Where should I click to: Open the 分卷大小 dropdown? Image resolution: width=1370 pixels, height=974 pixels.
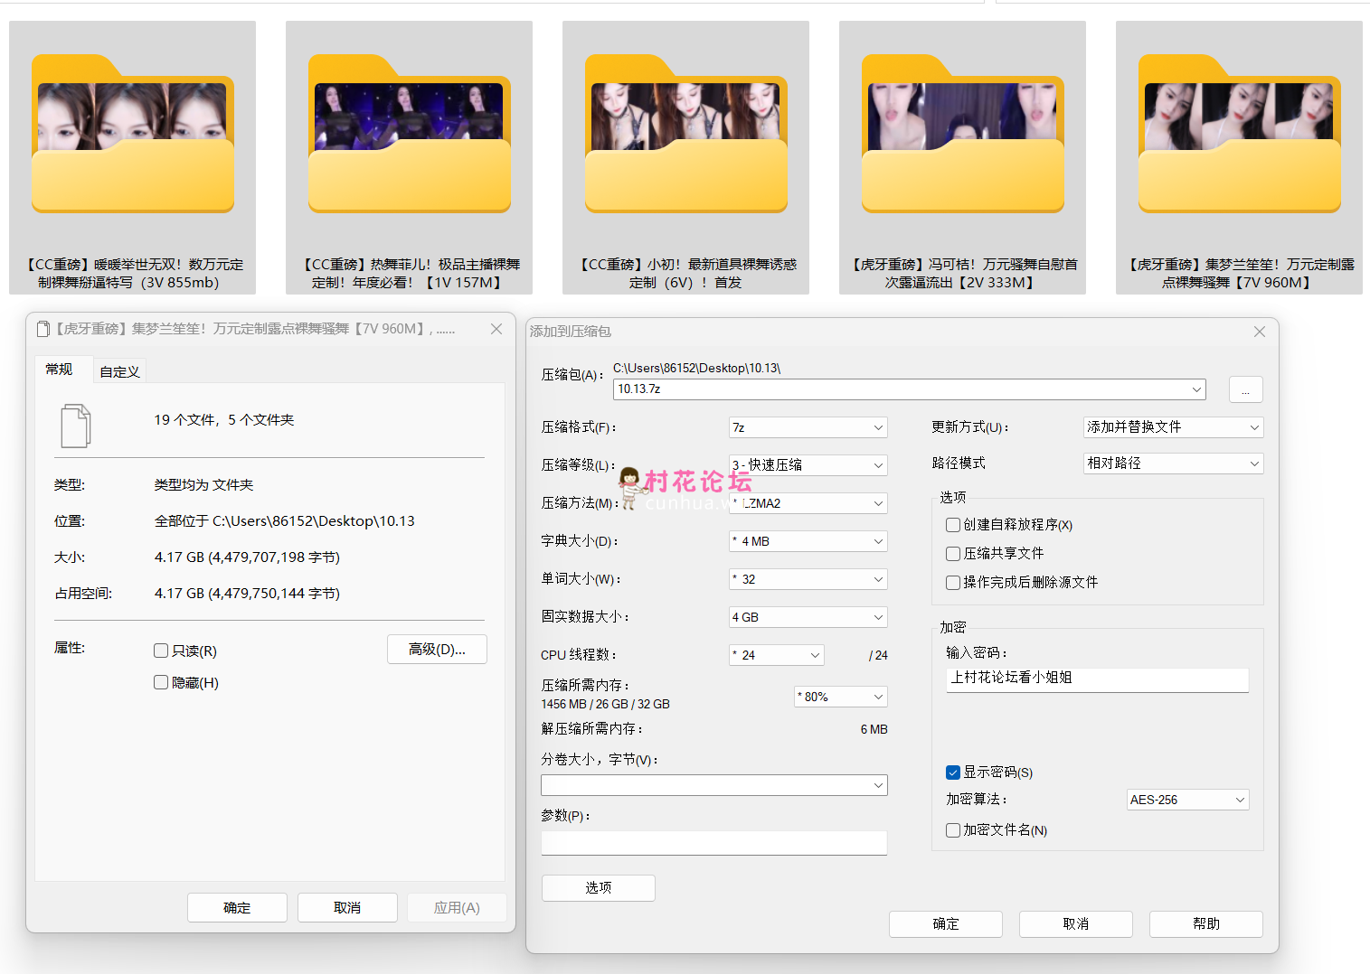click(x=714, y=785)
